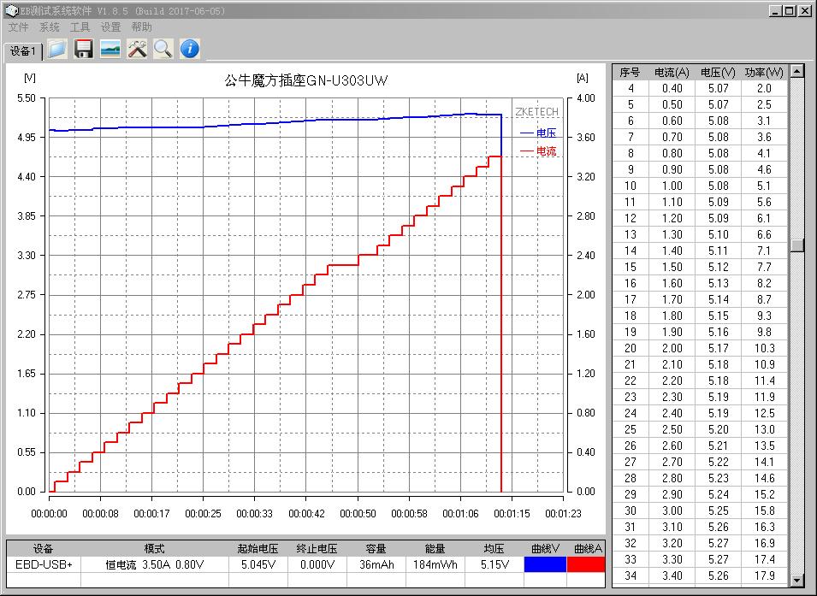
Task: Click current value 1.50 in table
Action: tap(672, 268)
